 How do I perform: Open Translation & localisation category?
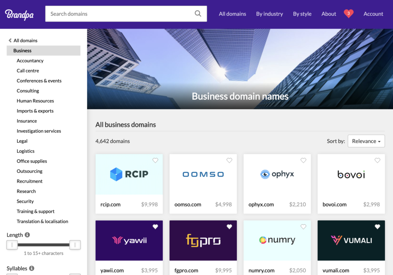point(42,221)
